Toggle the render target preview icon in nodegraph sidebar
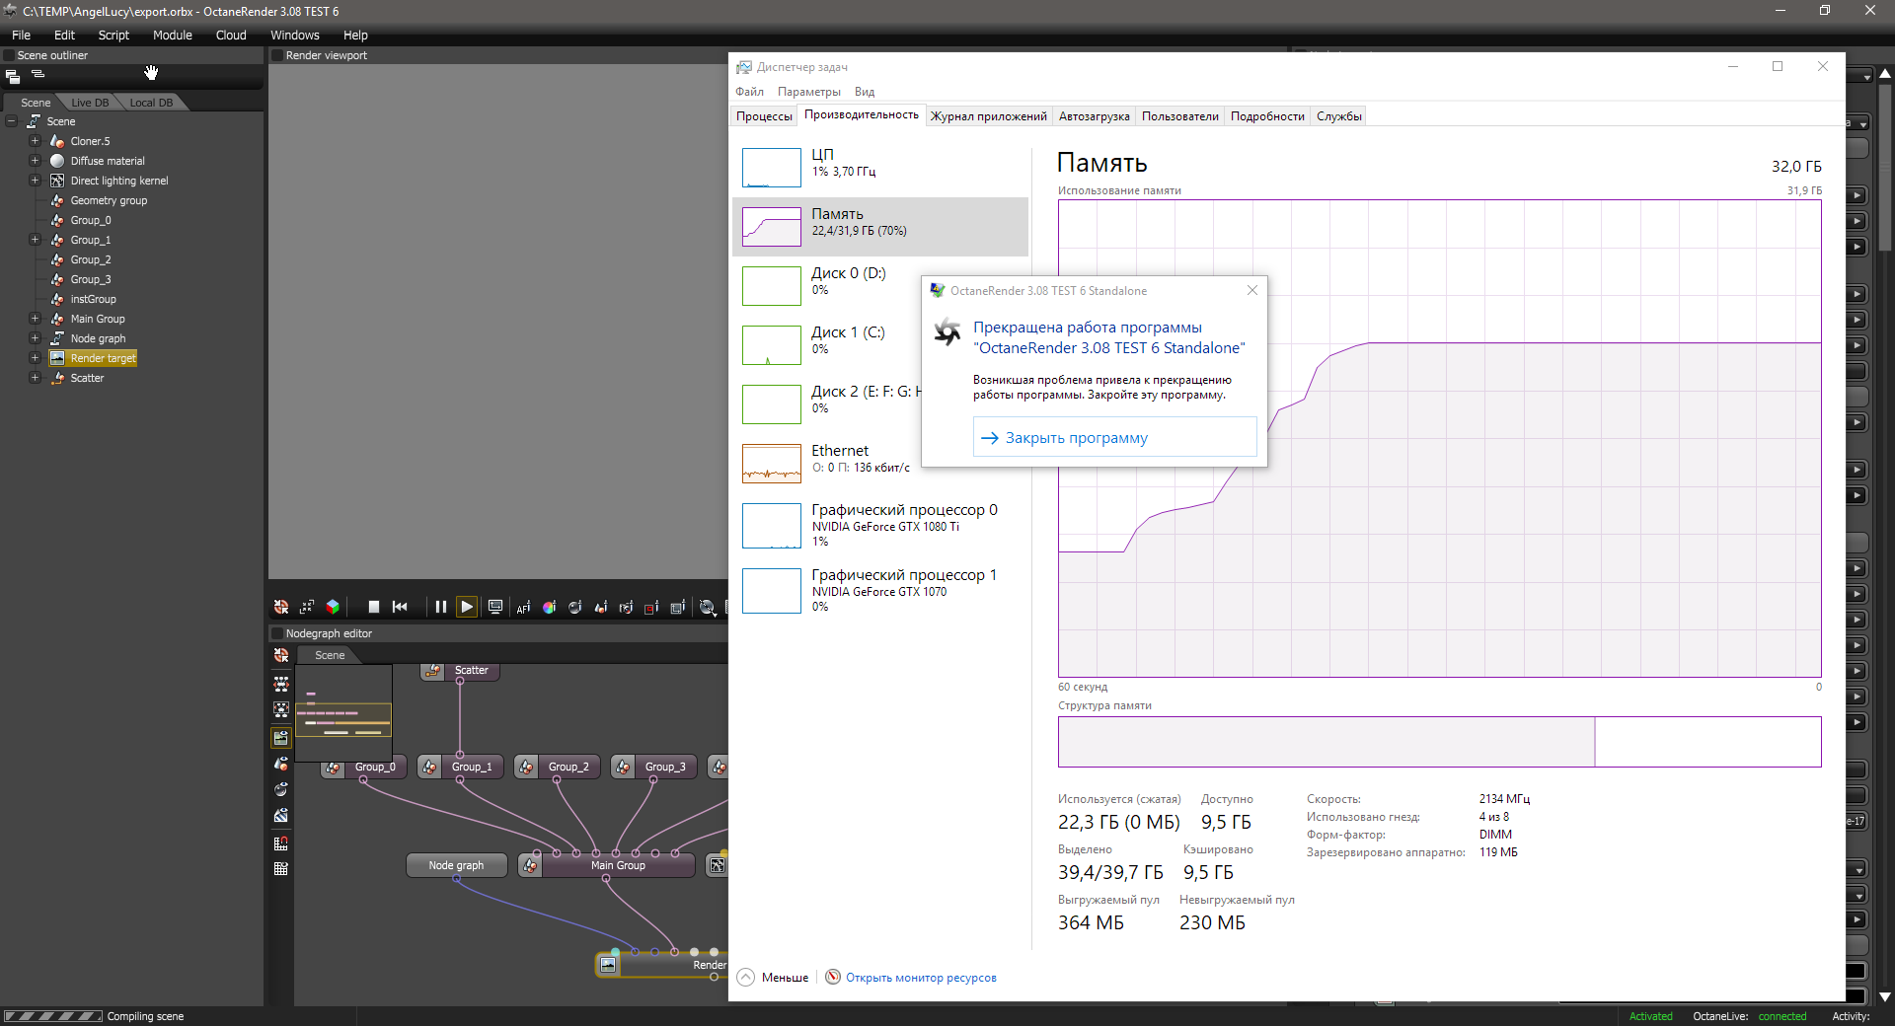The width and height of the screenshot is (1895, 1026). click(x=281, y=737)
